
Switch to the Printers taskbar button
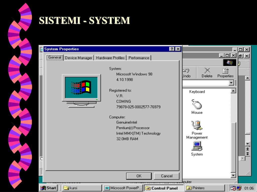click(205, 188)
